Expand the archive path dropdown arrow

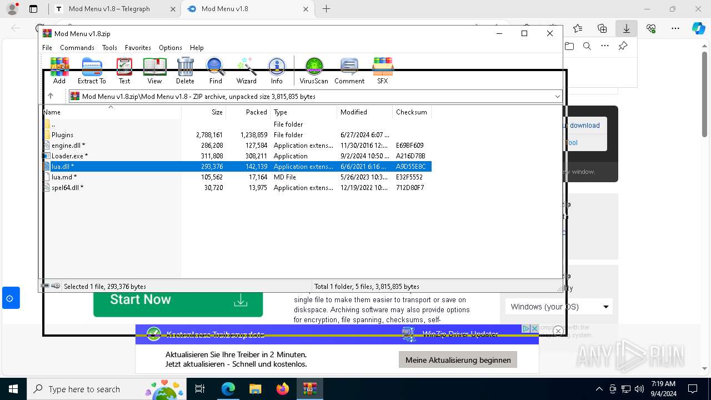[557, 97]
